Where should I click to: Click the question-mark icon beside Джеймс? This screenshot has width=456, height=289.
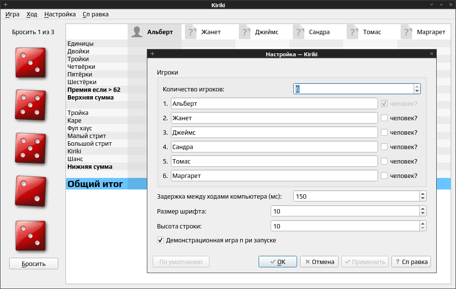tap(245, 32)
